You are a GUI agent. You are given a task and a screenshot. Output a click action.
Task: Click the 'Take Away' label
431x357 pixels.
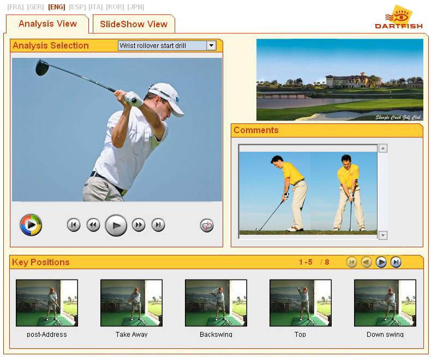(x=131, y=335)
